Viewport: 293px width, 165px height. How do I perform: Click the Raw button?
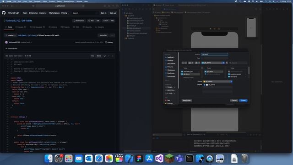pyautogui.click(x=92, y=56)
